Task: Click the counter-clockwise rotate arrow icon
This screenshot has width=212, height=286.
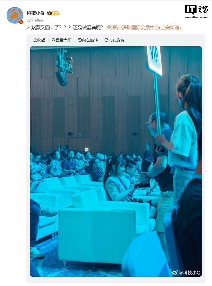Action: click(x=80, y=40)
